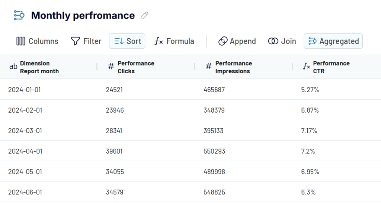381x203 pixels.
Task: Open the Columns toolbar option
Action: [x=37, y=41]
